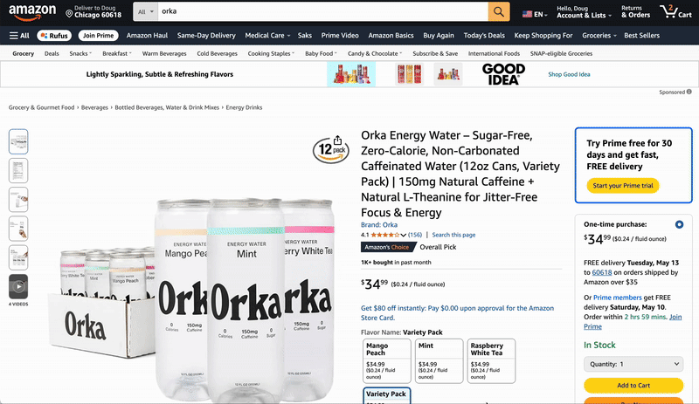The width and height of the screenshot is (699, 404).
Task: Click the Amazon logo
Action: pyautogui.click(x=32, y=12)
